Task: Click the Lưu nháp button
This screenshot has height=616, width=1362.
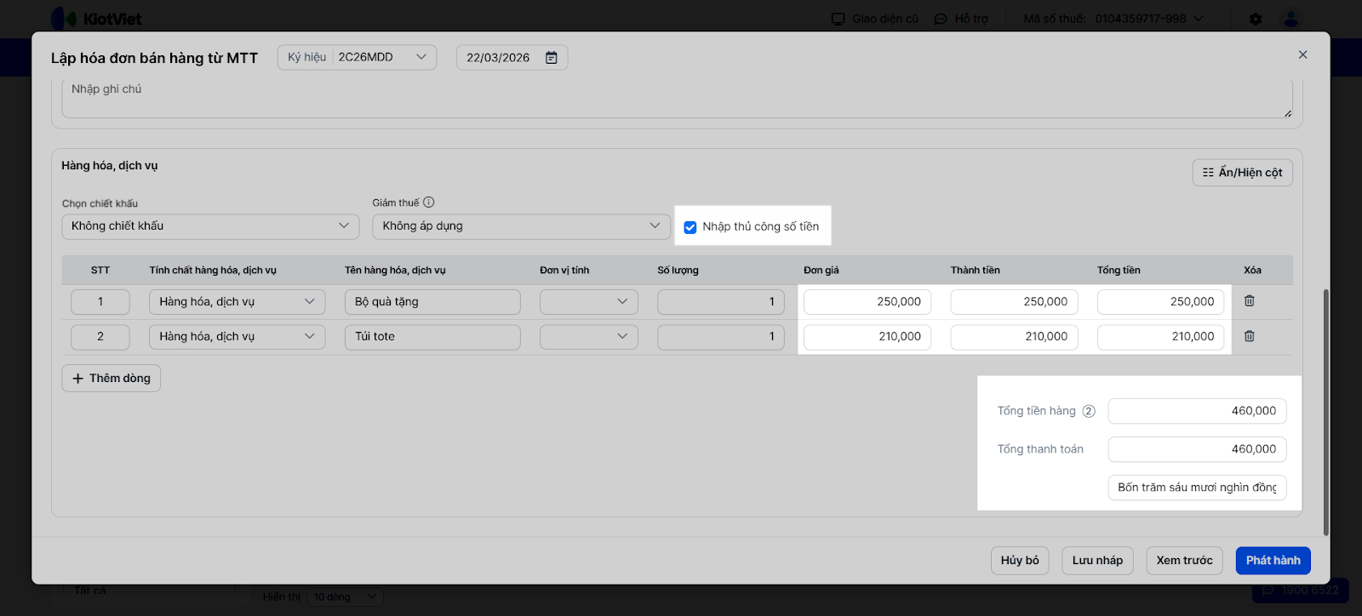Action: 1097,561
